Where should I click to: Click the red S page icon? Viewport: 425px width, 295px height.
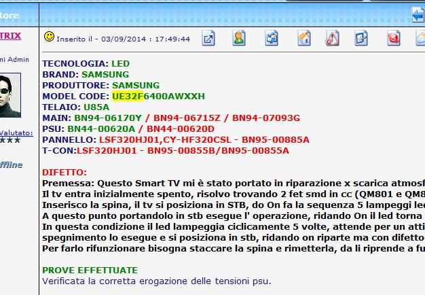coord(393,39)
